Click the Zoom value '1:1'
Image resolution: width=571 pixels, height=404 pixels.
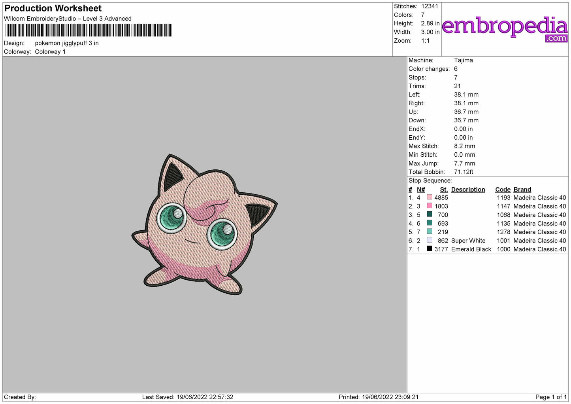(x=426, y=41)
